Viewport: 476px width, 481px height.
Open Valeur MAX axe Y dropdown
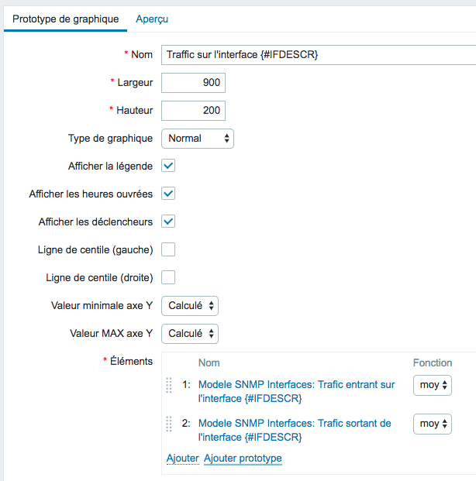[x=190, y=334]
